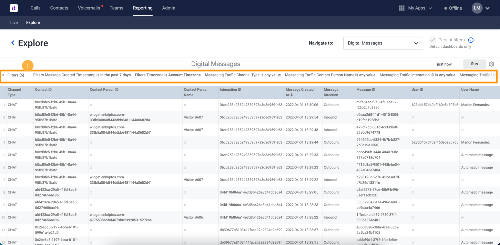The height and width of the screenshot is (245, 500).
Task: Click Visitor #606 in row 10
Action: [193, 217]
